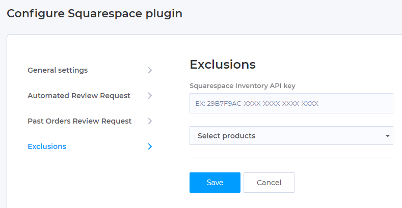Click the API key placeholder text
The image size is (402, 208).
[257, 103]
